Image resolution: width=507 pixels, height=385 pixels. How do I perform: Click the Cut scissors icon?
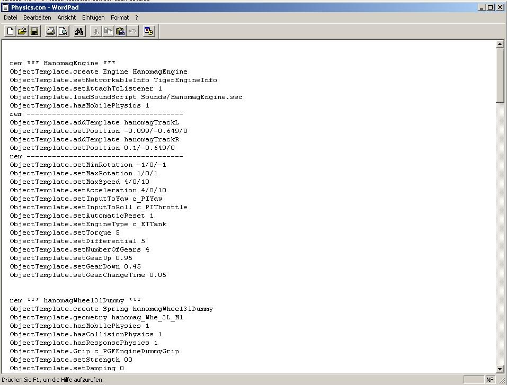(x=96, y=31)
